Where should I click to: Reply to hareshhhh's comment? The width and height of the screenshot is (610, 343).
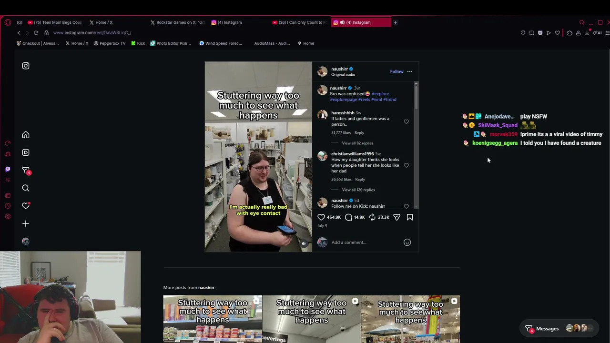click(359, 133)
